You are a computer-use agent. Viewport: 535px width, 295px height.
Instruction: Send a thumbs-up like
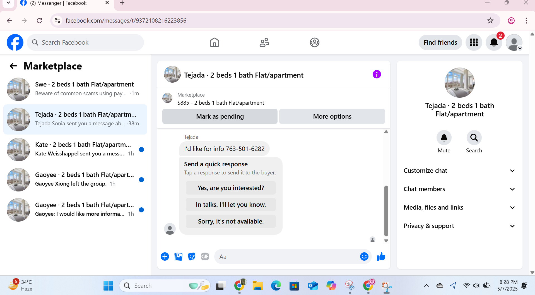pos(381,256)
